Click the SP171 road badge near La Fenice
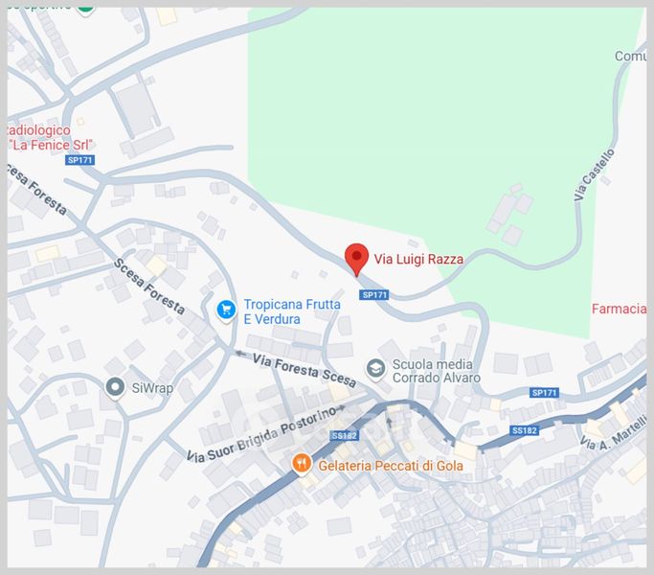Viewport: 654px width, 575px height. 79,160
